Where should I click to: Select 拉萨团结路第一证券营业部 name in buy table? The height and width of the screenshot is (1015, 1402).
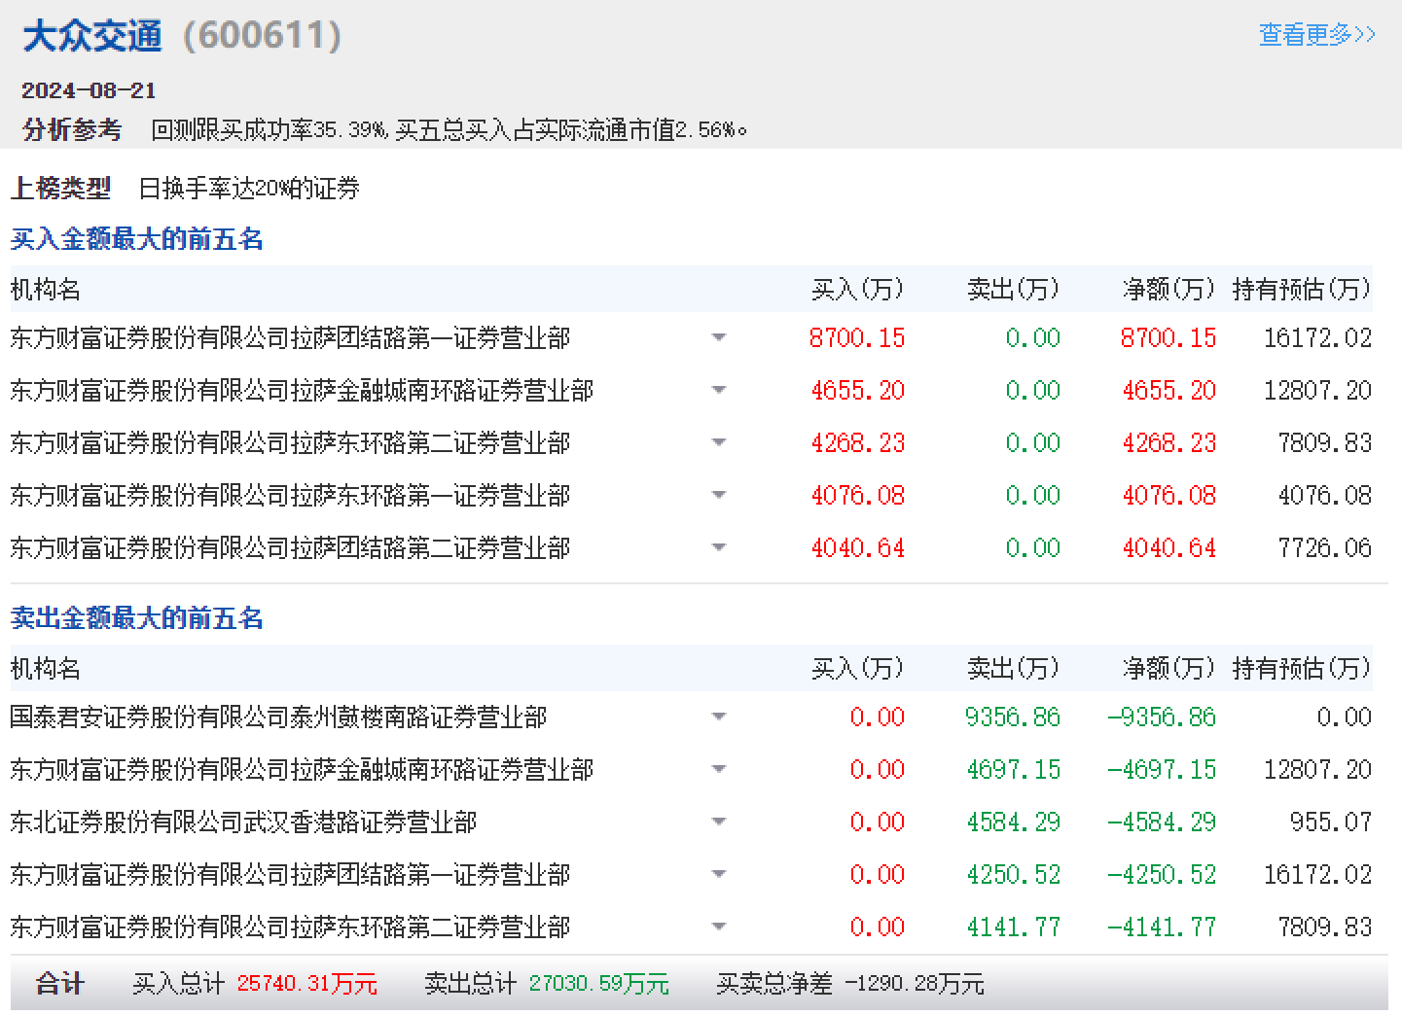pyautogui.click(x=290, y=338)
